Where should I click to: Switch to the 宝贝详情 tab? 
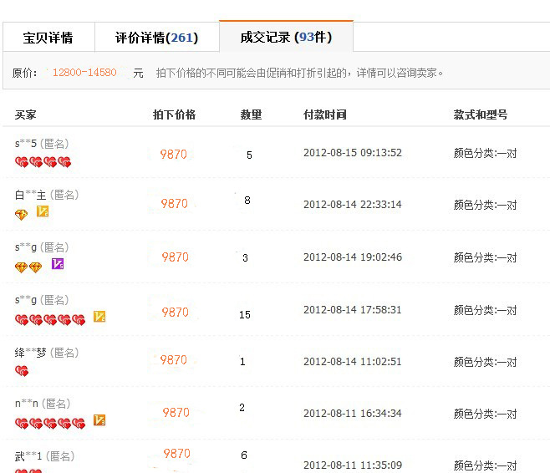[x=48, y=38]
